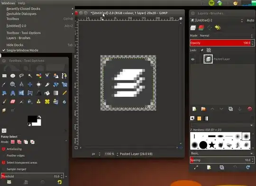Activate the Pencil tool

pyautogui.click(x=64, y=93)
